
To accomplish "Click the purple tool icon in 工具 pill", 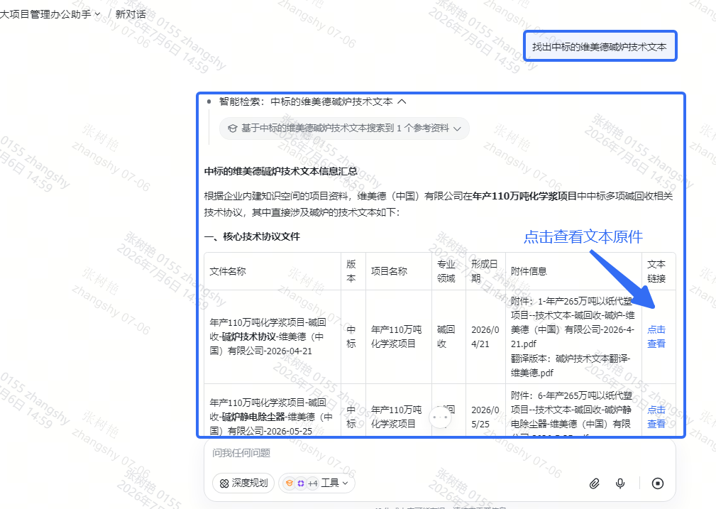I will [x=300, y=483].
